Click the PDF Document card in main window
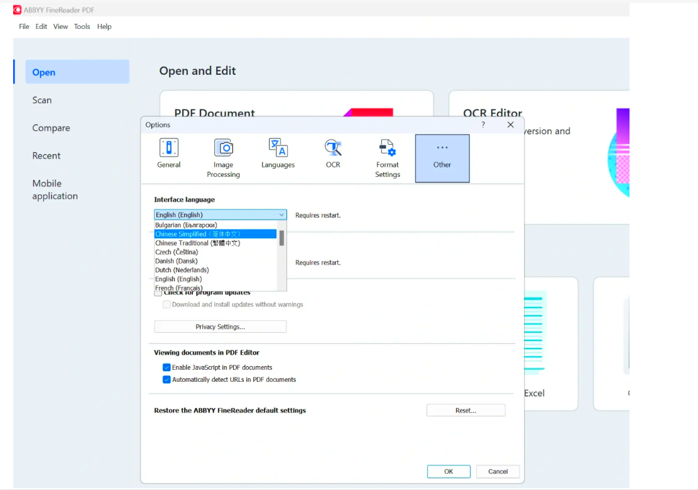The image size is (698, 490). [x=297, y=103]
